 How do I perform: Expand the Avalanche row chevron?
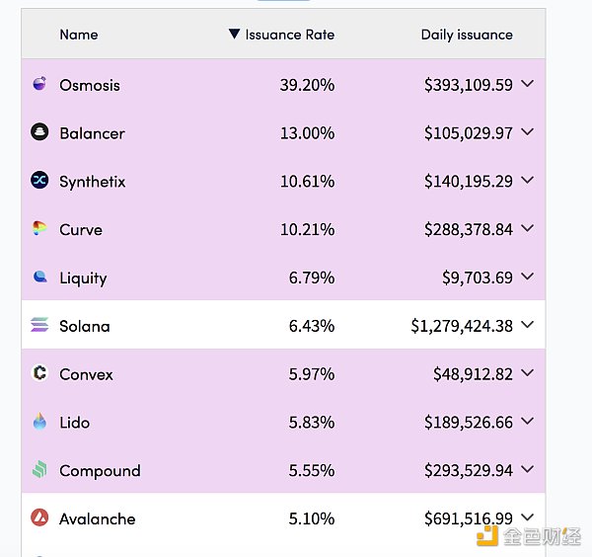[528, 517]
